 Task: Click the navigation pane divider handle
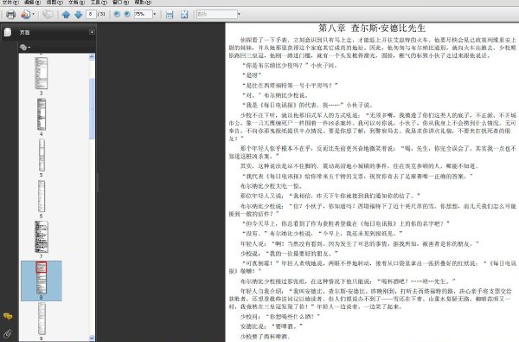tap(97, 183)
